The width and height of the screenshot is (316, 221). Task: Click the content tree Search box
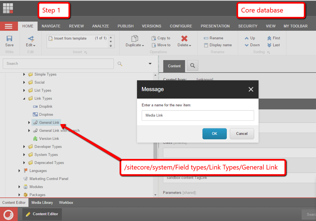(x=58, y=63)
